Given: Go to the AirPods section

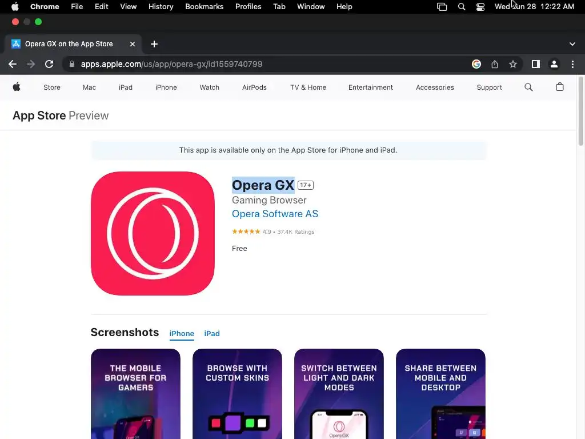Looking at the screenshot, I should pyautogui.click(x=254, y=87).
